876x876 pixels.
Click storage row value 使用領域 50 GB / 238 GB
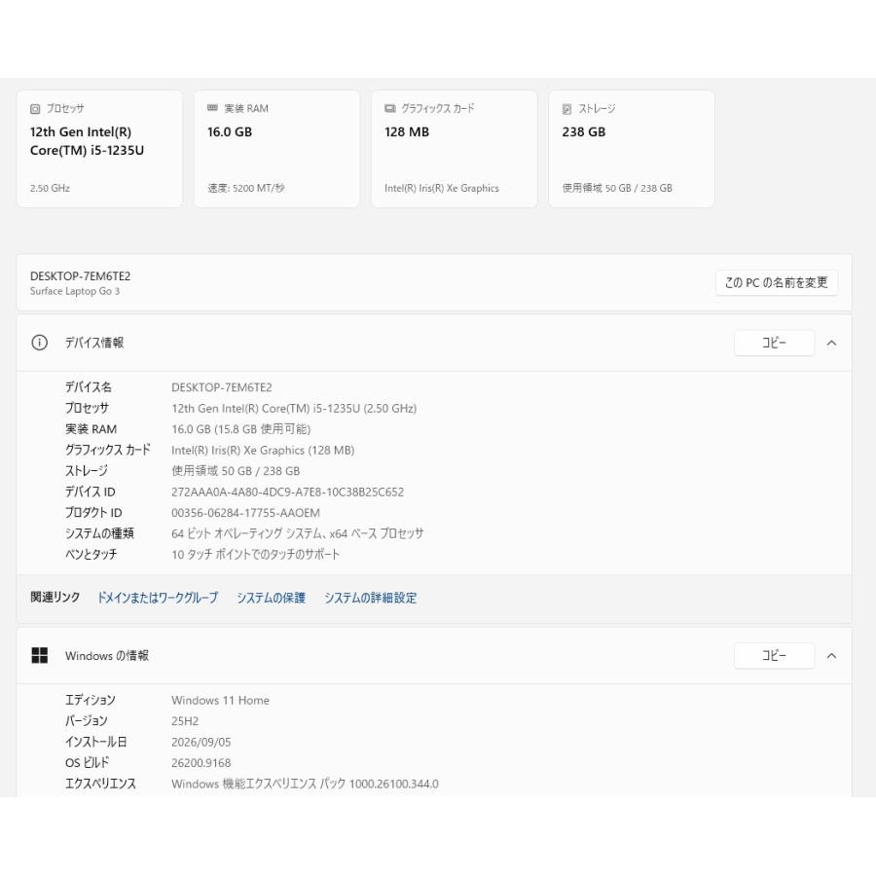point(236,471)
